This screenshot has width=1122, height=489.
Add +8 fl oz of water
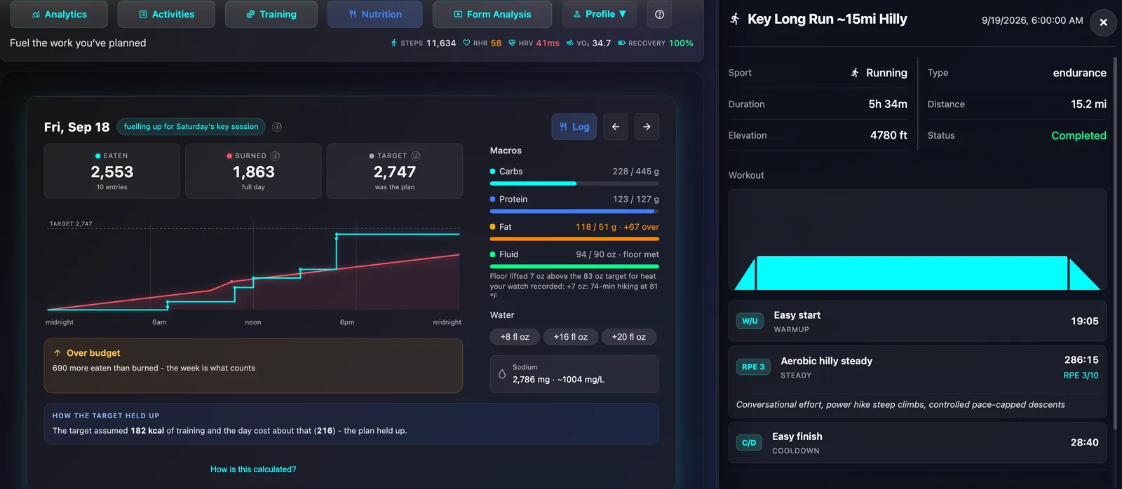[515, 337]
